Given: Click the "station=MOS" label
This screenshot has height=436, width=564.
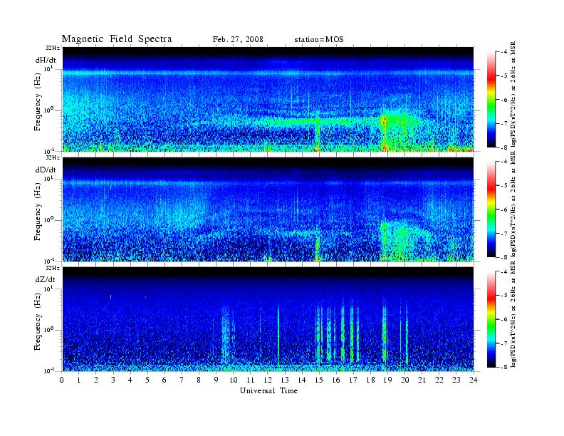Looking at the screenshot, I should (x=319, y=40).
